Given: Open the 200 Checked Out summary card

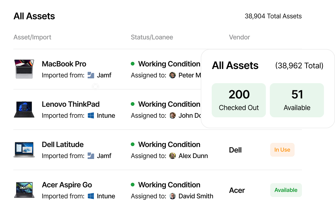Looking at the screenshot, I should pos(239,100).
